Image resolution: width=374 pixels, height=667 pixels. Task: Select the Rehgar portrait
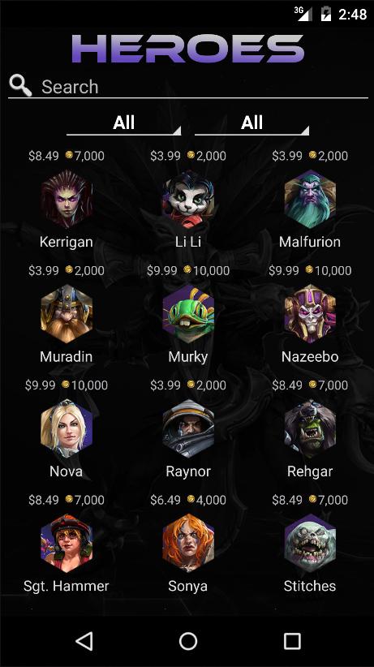310,428
